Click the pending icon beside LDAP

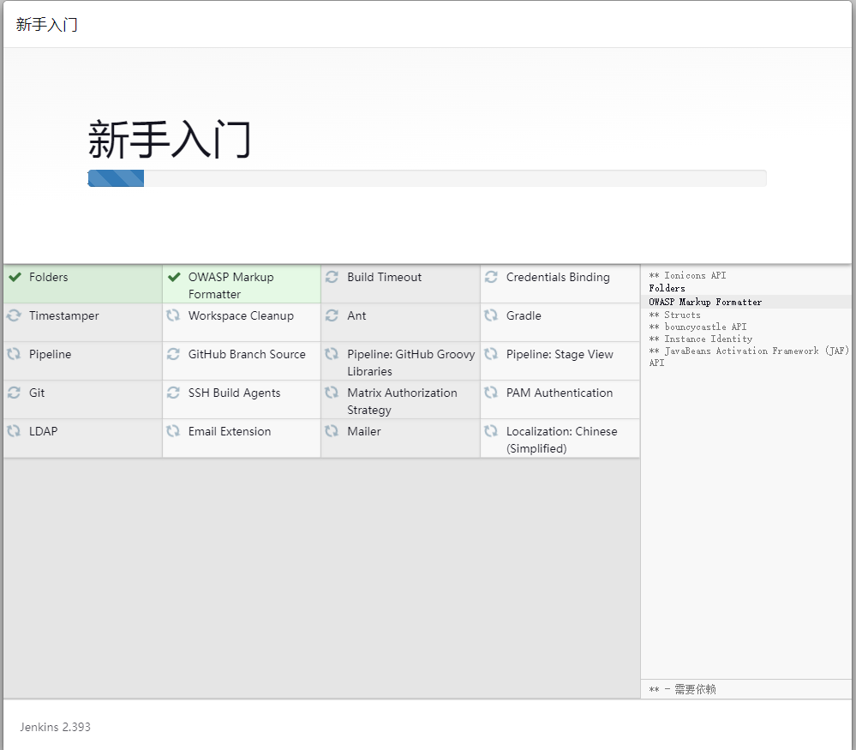click(15, 431)
